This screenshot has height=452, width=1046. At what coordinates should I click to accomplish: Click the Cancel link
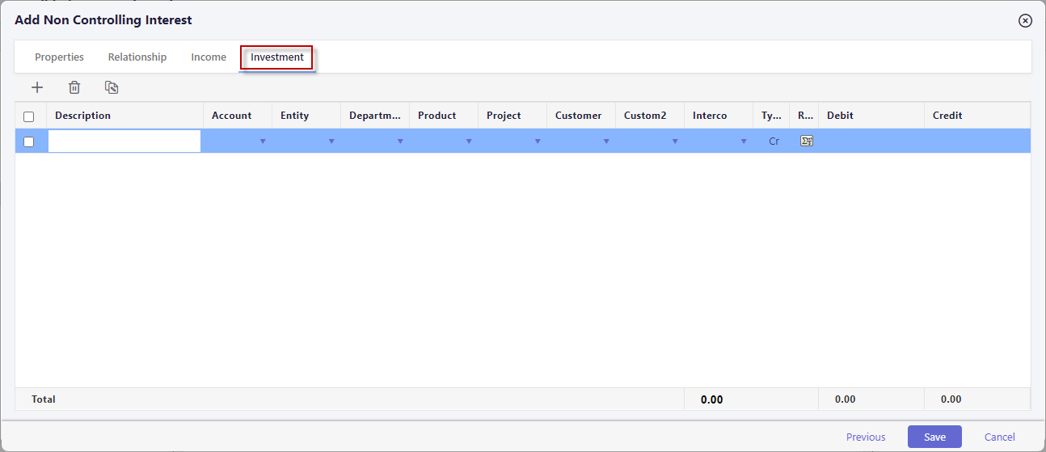pyautogui.click(x=999, y=437)
